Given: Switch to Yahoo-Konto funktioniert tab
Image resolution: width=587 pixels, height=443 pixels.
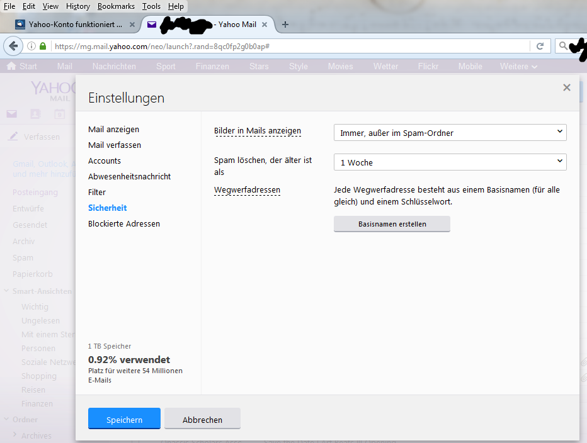Looking at the screenshot, I should pyautogui.click(x=75, y=25).
